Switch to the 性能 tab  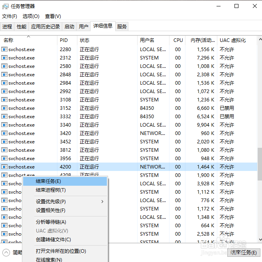pyautogui.click(x=22, y=26)
